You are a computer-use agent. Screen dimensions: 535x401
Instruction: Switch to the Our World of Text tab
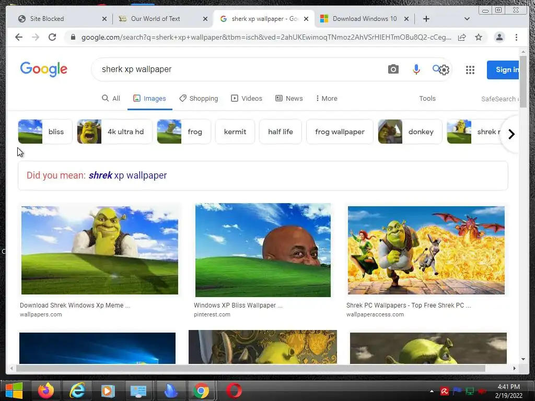click(155, 19)
